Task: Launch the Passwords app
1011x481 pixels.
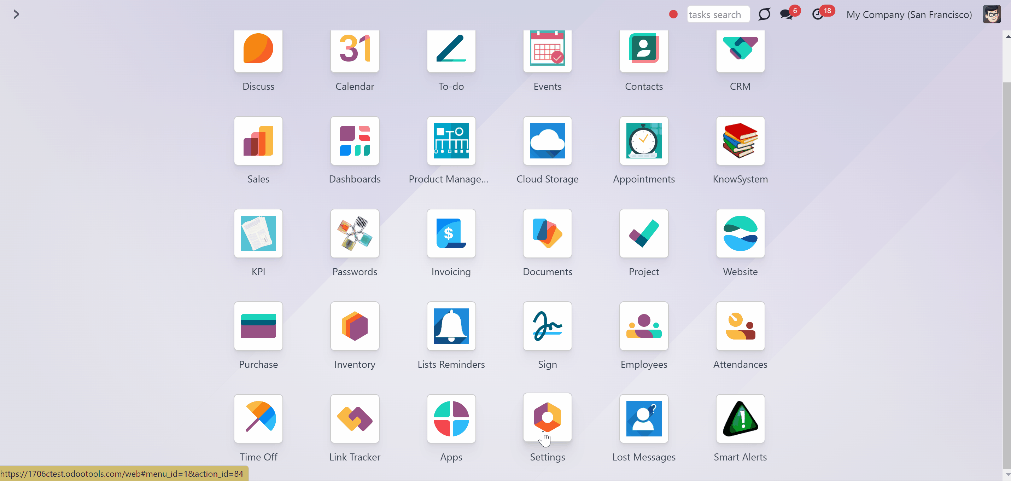Action: [x=355, y=234]
